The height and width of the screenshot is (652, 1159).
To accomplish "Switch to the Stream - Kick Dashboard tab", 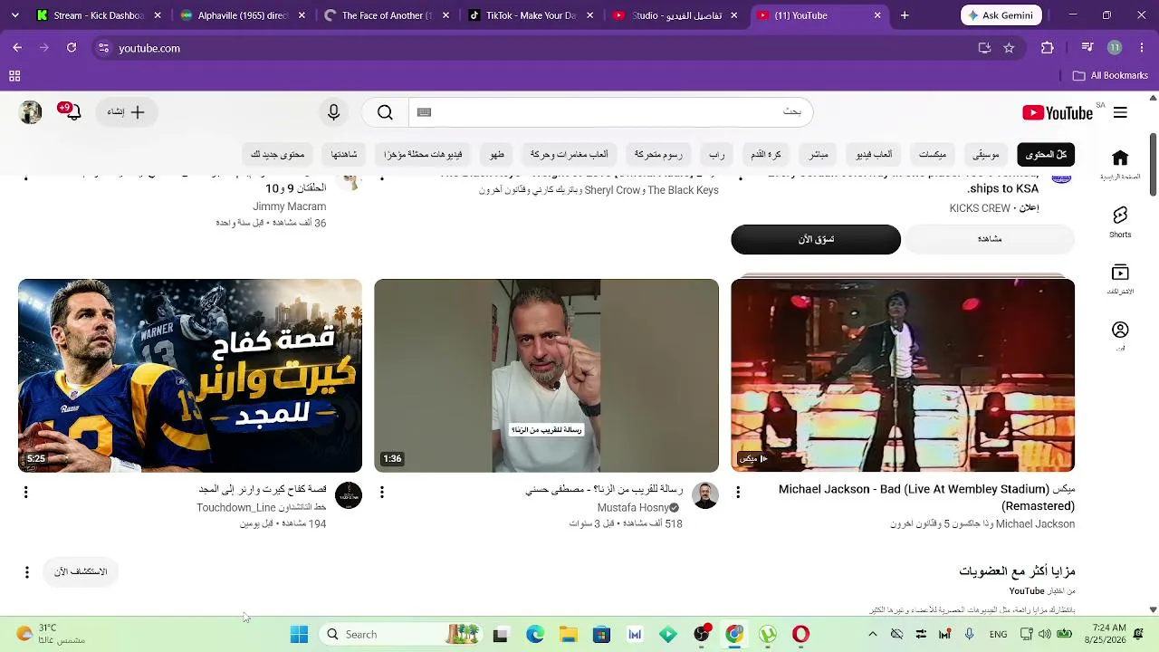I will click(100, 15).
